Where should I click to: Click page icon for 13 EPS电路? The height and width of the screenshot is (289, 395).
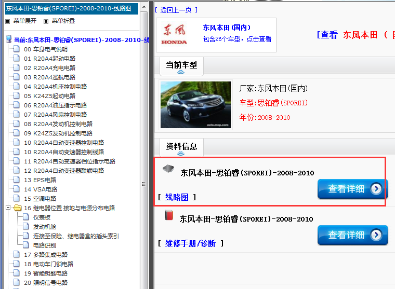(17, 180)
